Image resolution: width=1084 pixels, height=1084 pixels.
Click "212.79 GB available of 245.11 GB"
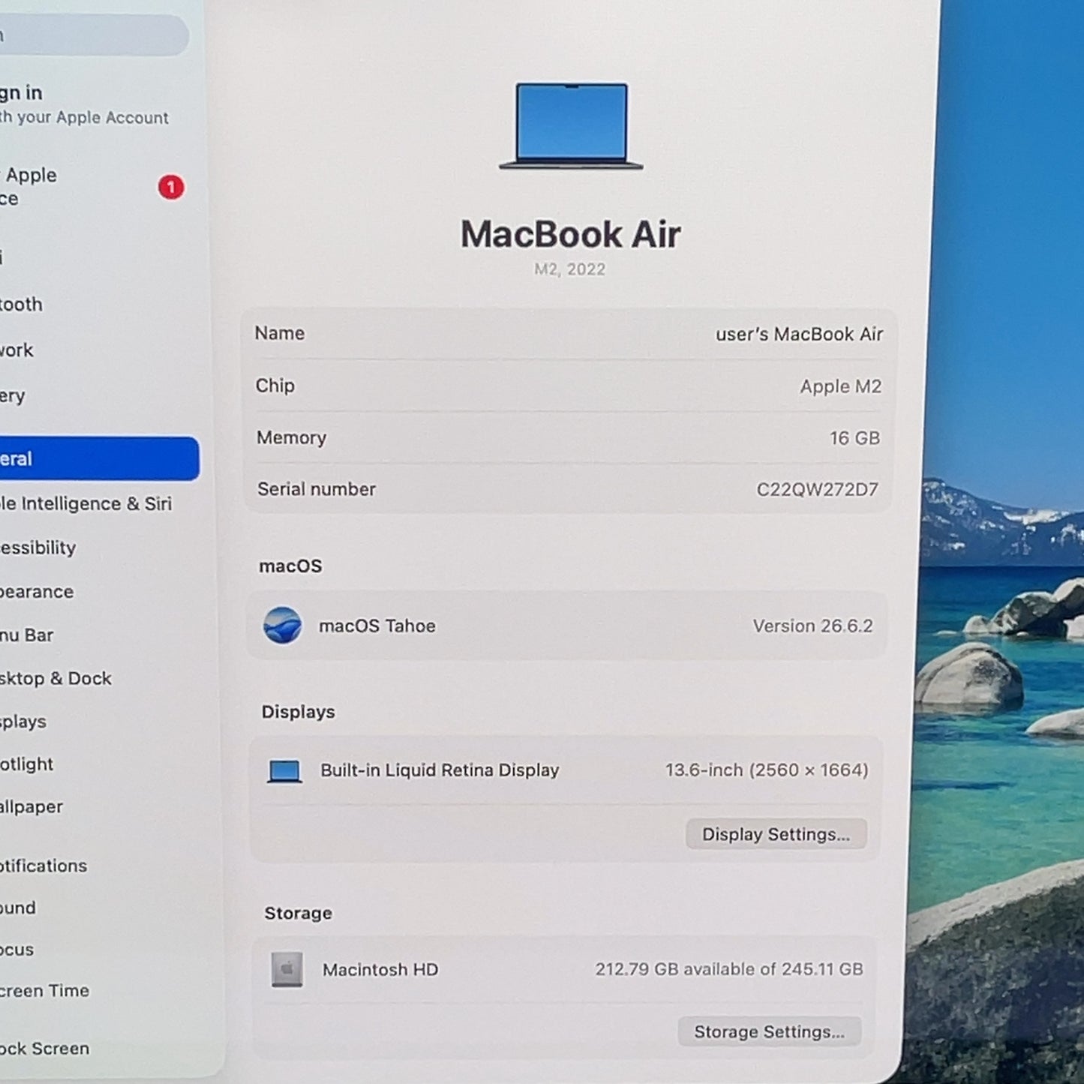pos(729,969)
